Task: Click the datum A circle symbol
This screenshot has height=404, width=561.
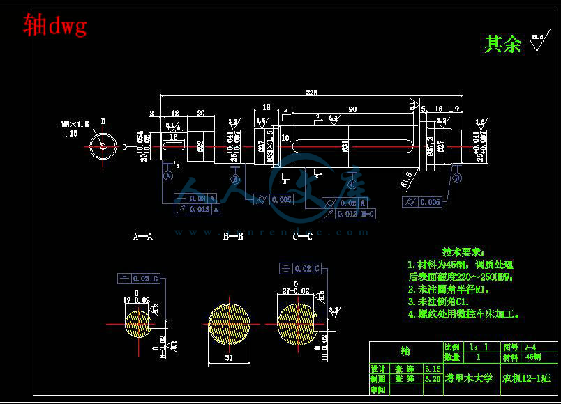Action: [x=167, y=176]
